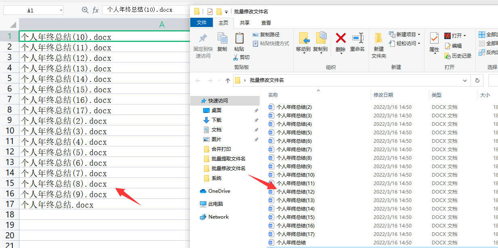Open the File (文件) menu
This screenshot has width=498, height=248.
(x=202, y=23)
